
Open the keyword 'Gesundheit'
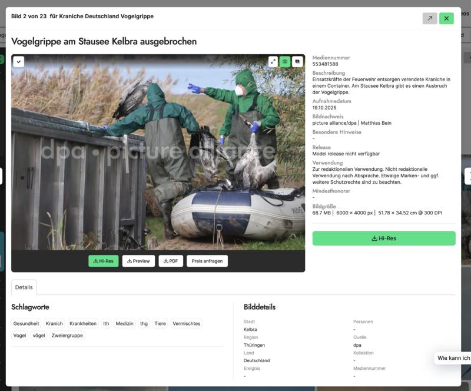pyautogui.click(x=26, y=323)
